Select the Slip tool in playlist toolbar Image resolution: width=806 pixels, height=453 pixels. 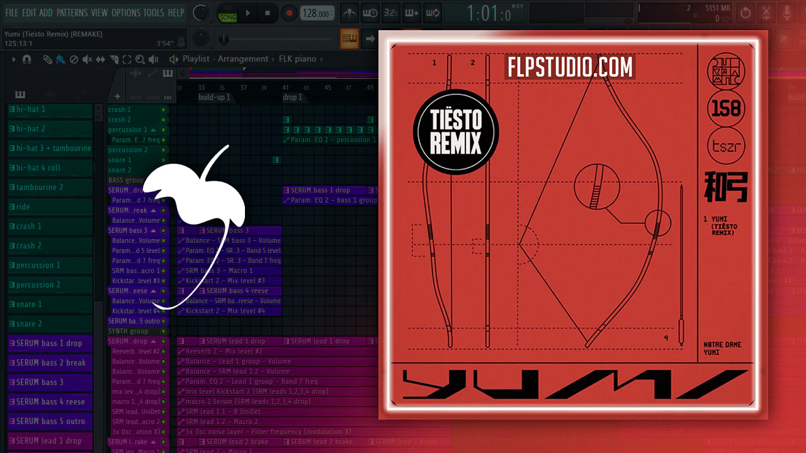(101, 59)
